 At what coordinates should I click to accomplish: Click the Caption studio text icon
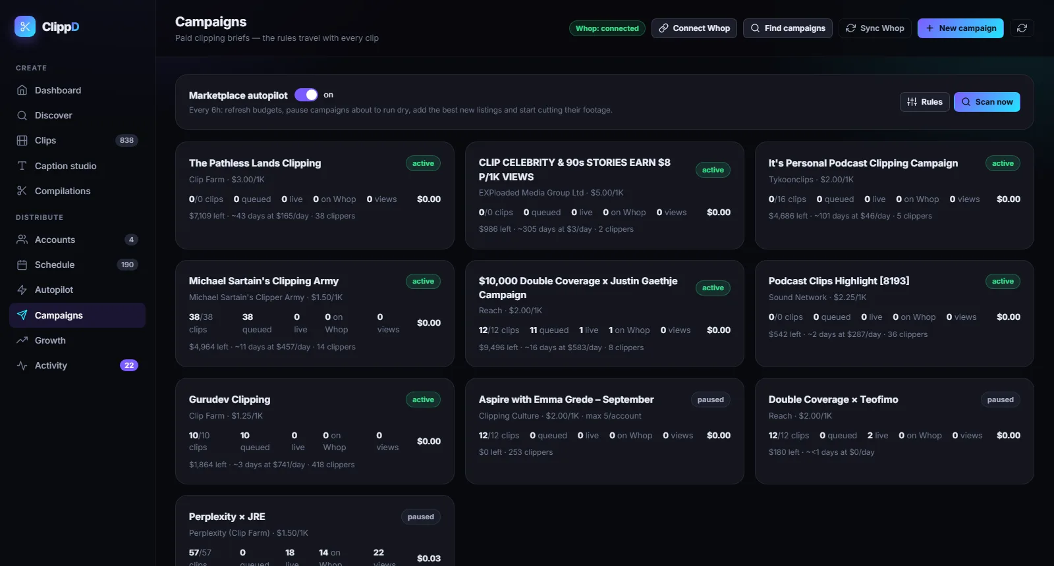click(x=22, y=166)
